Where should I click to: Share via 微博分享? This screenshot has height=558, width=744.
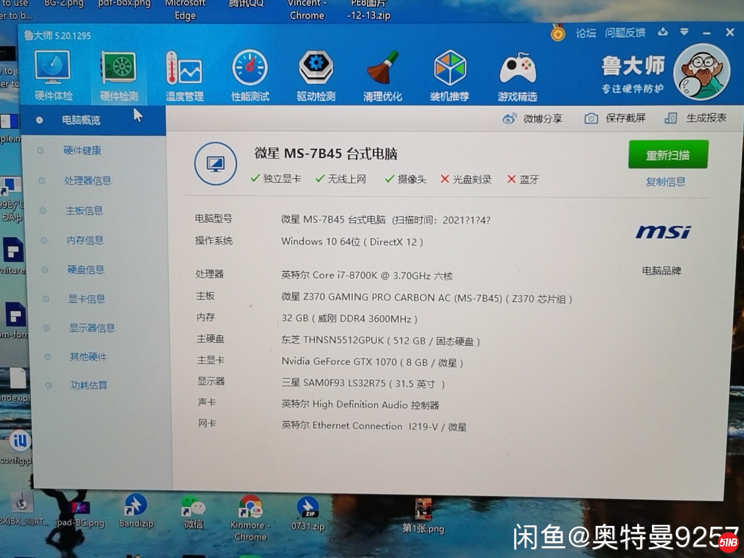(x=532, y=119)
